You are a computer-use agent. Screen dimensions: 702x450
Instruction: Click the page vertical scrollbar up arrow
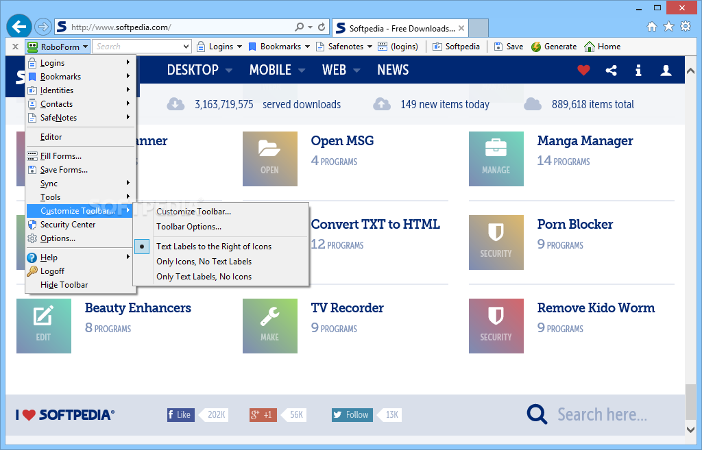[x=690, y=71]
